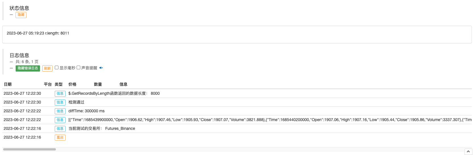Image resolution: width=473 pixels, height=155 pixels.
Task: Click the 信息 column header
Action: (x=123, y=84)
